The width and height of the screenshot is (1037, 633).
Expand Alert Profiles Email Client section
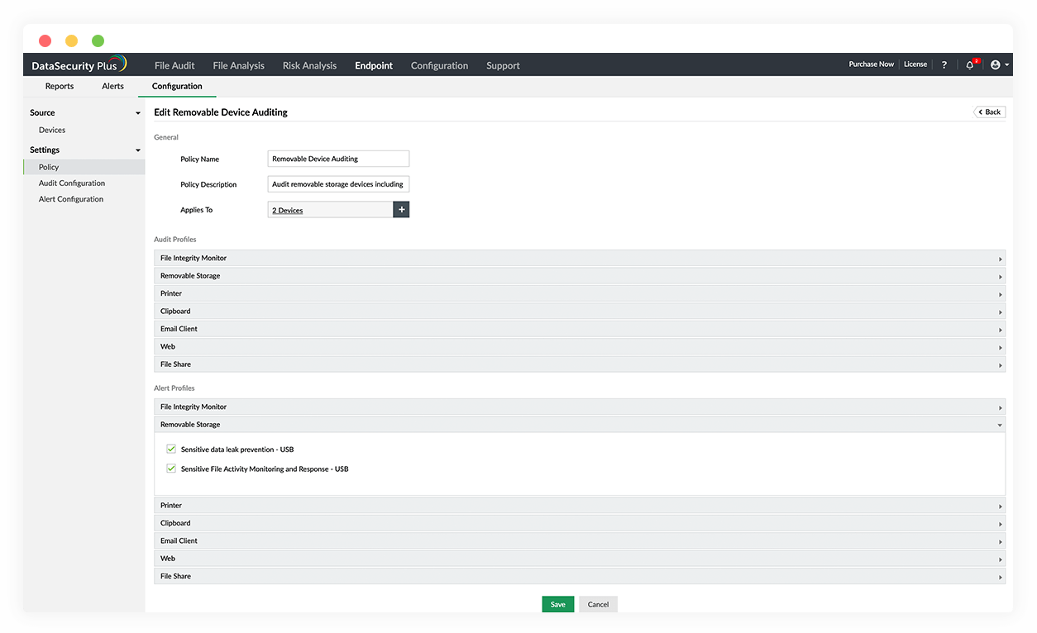pos(580,540)
